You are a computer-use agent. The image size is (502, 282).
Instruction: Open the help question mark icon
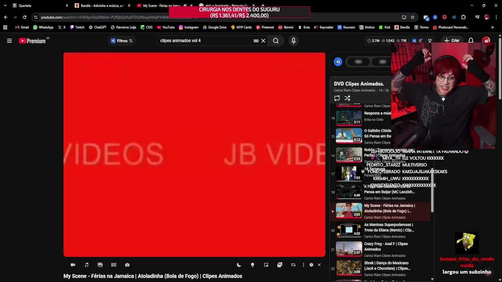tap(311, 265)
